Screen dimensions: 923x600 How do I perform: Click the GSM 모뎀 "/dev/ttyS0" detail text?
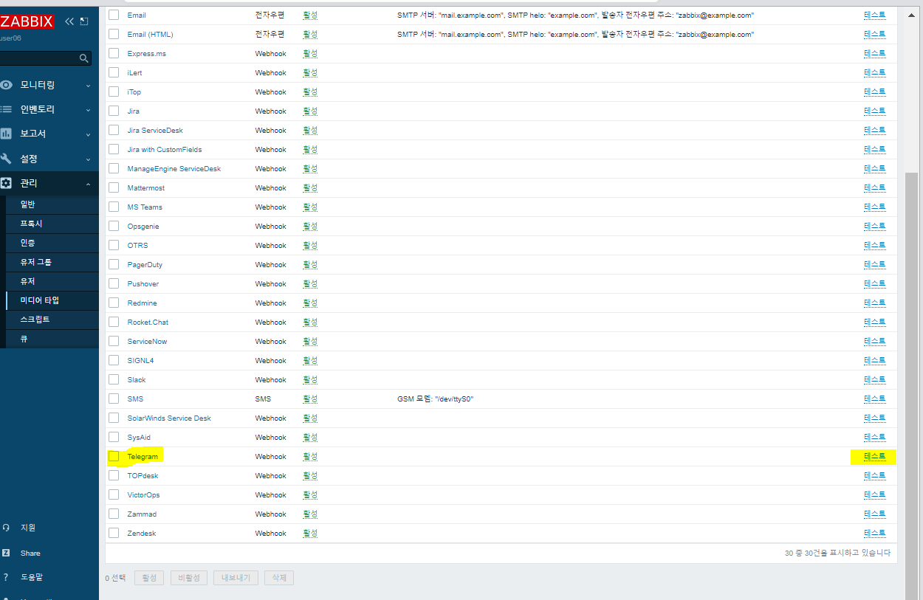(x=435, y=399)
